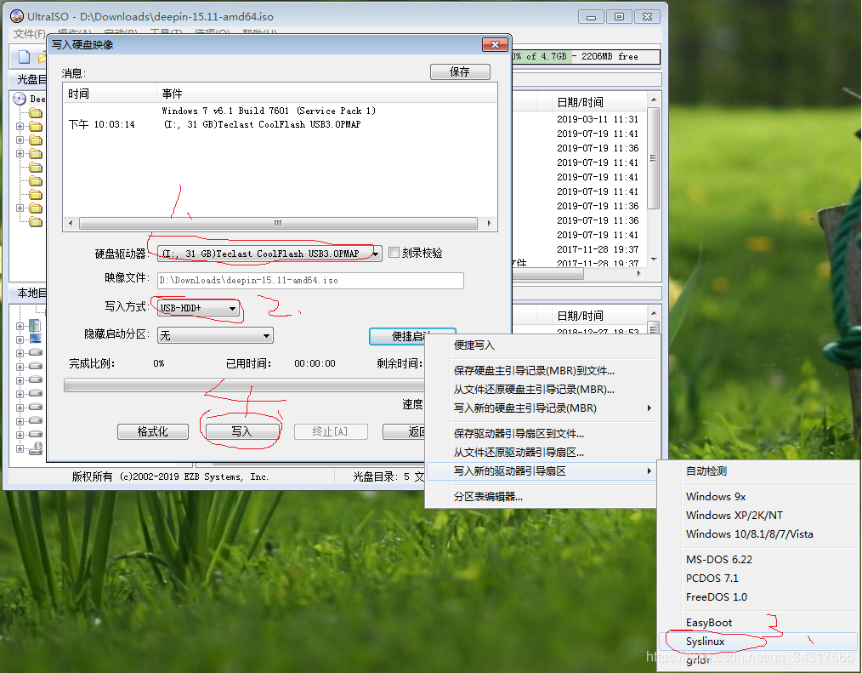Click the message list horizontal scrollbar thumb
This screenshot has height=673, width=862.
tap(278, 224)
